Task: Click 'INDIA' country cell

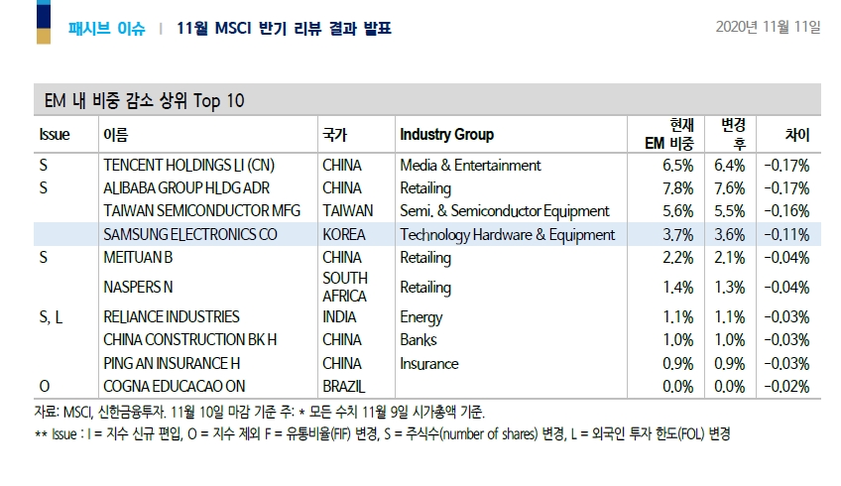Action: point(339,317)
